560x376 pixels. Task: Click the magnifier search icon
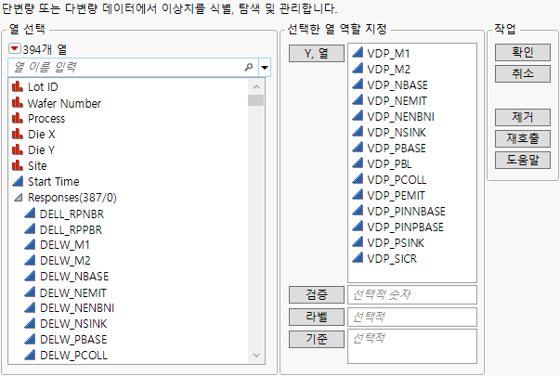[x=249, y=67]
